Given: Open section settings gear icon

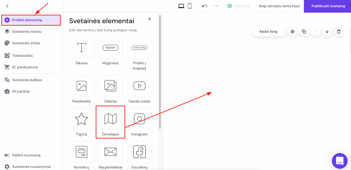Looking at the screenshot, I should pos(292,31).
